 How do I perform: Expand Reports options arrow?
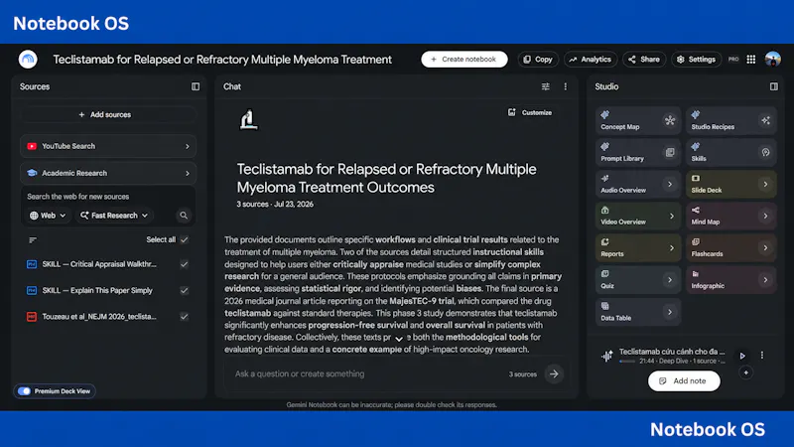tap(672, 248)
